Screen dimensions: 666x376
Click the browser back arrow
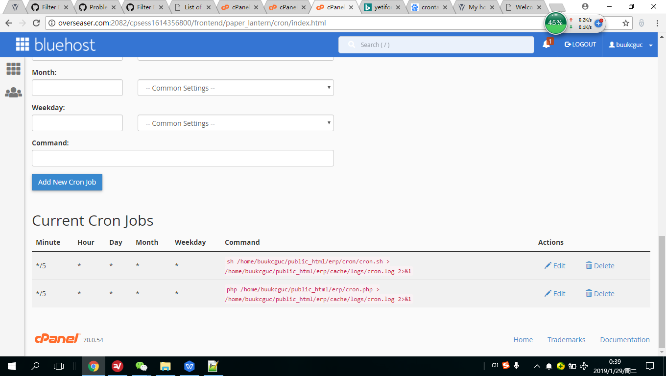(9, 23)
